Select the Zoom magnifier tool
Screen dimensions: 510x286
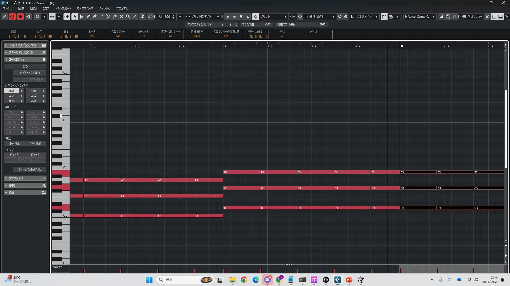128,16
